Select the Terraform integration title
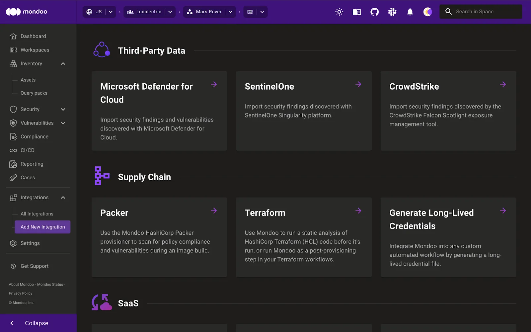The width and height of the screenshot is (531, 332). point(265,213)
